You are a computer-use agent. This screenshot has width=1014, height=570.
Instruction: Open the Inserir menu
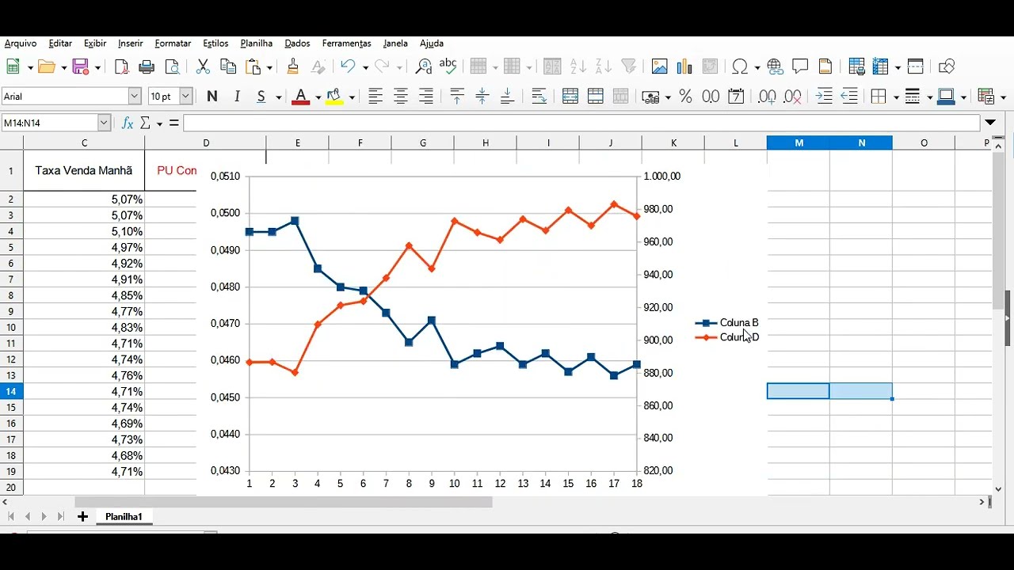click(131, 44)
